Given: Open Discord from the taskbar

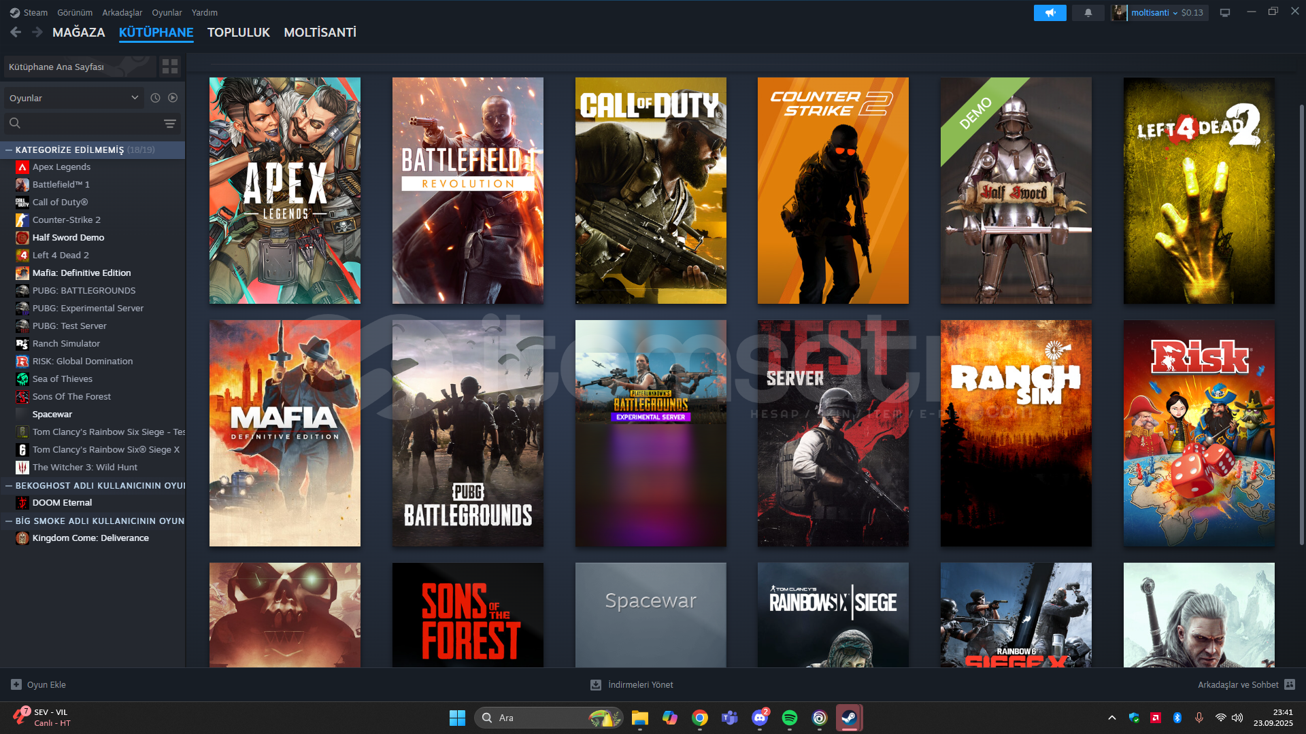Looking at the screenshot, I should point(759,718).
